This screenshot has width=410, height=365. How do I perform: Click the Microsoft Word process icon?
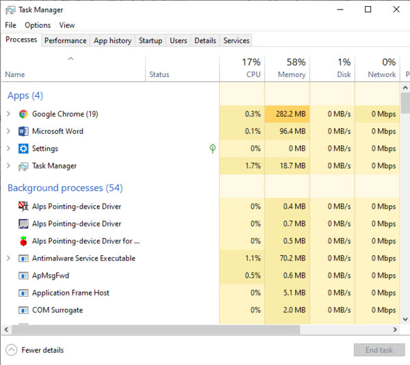23,132
